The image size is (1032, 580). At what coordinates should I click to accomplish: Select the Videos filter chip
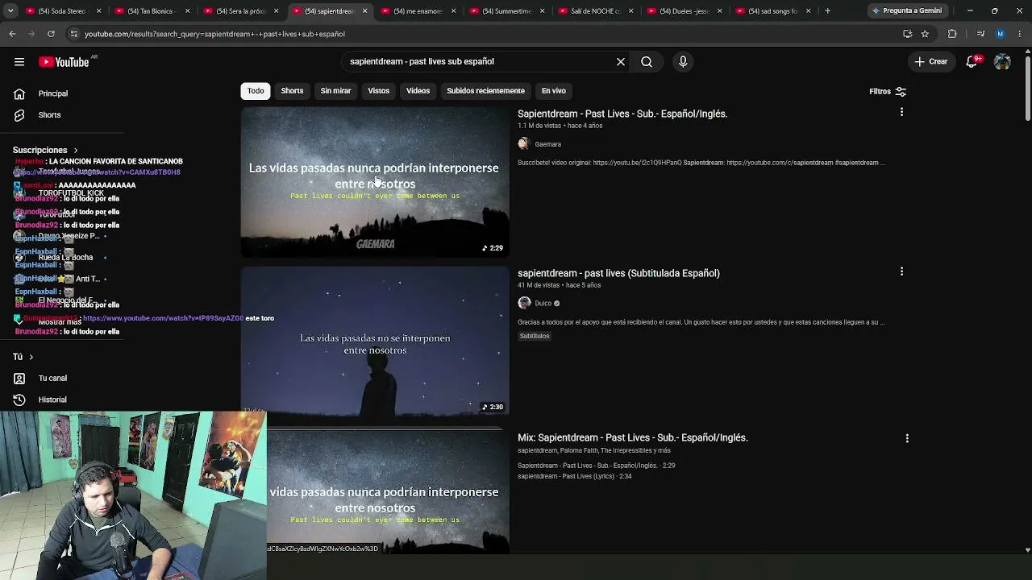(x=418, y=91)
